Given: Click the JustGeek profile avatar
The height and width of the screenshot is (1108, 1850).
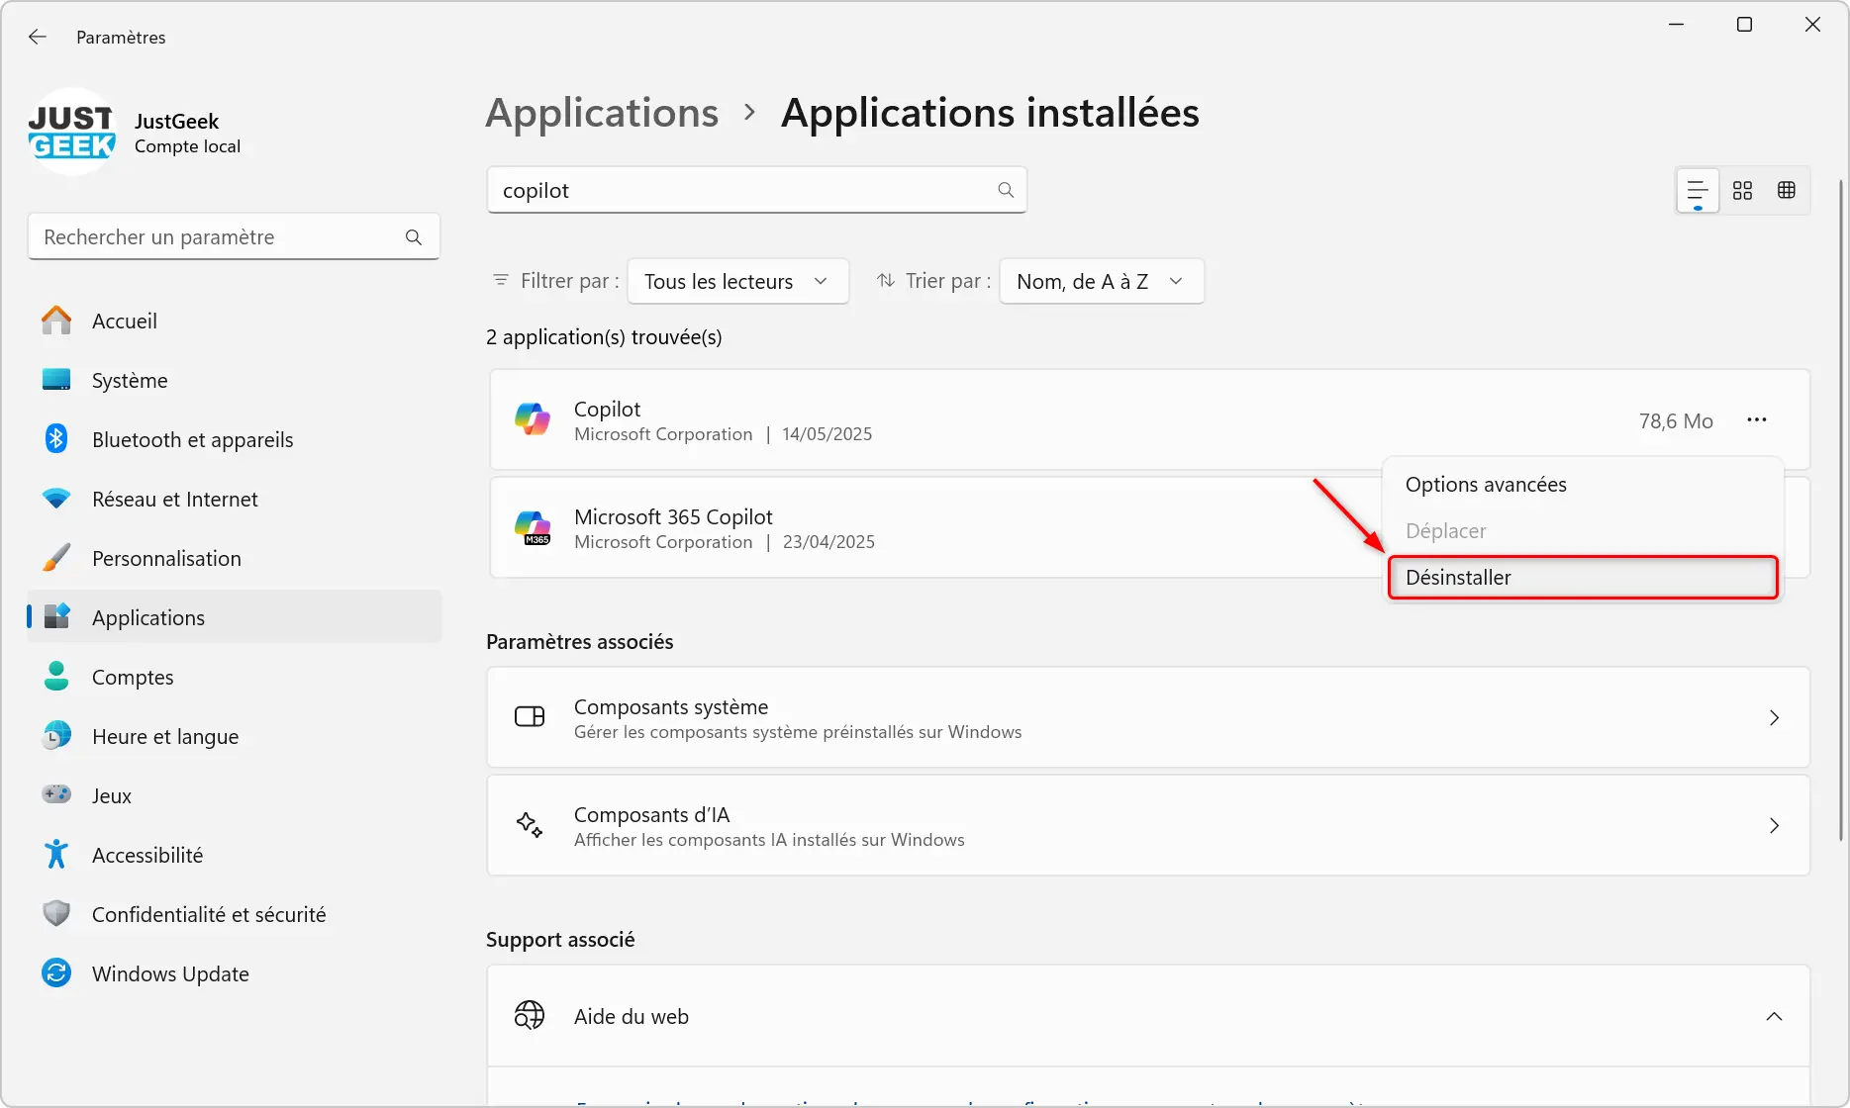Looking at the screenshot, I should tap(72, 133).
